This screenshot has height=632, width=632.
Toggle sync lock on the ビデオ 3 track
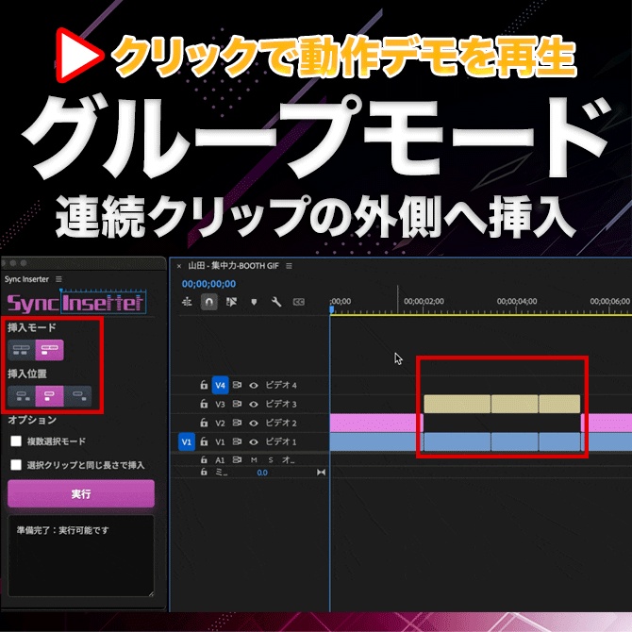[x=237, y=404]
